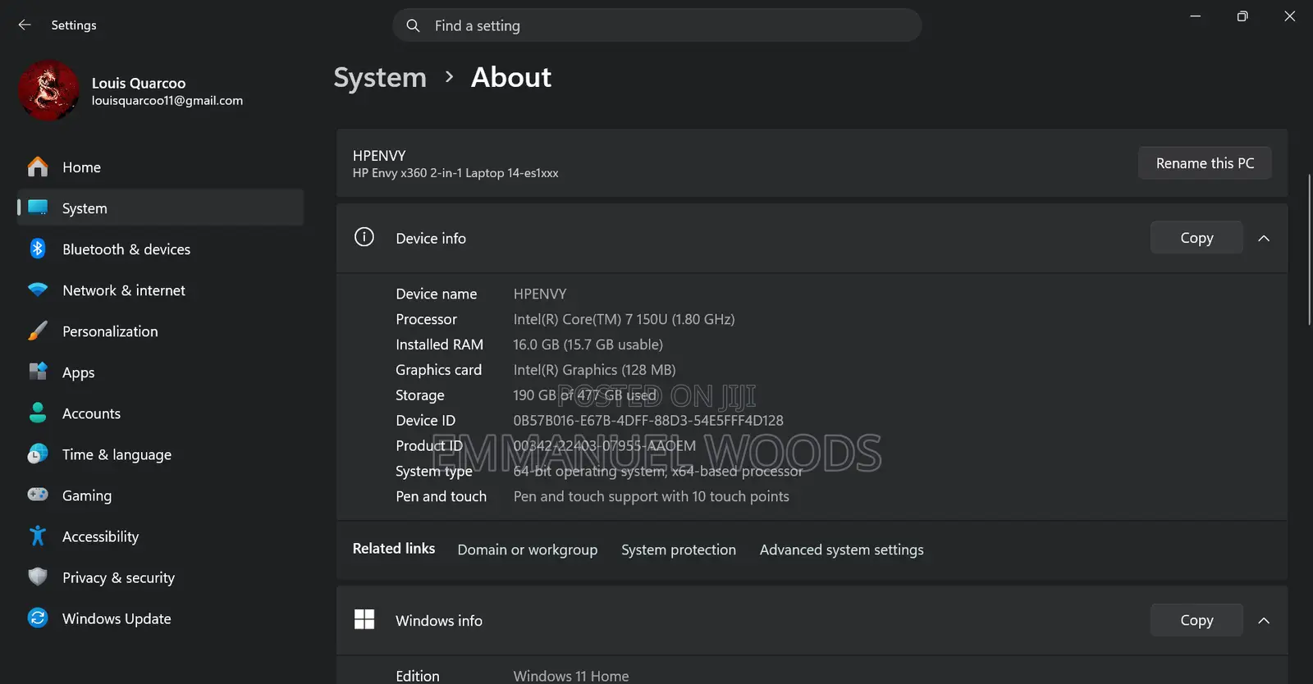Click the processor value Intel Core 7 150U
The image size is (1313, 684).
624,319
